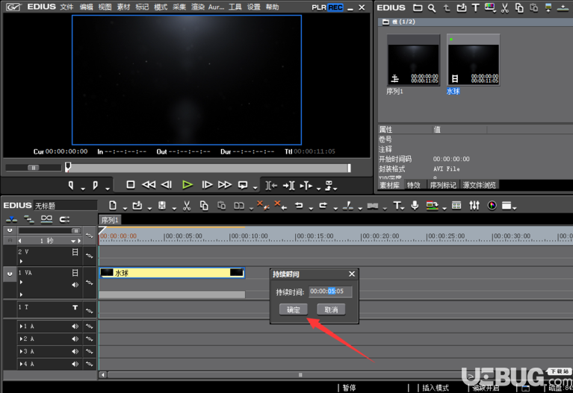The height and width of the screenshot is (393, 573).
Task: Open the 渲染 menu
Action: click(x=198, y=7)
